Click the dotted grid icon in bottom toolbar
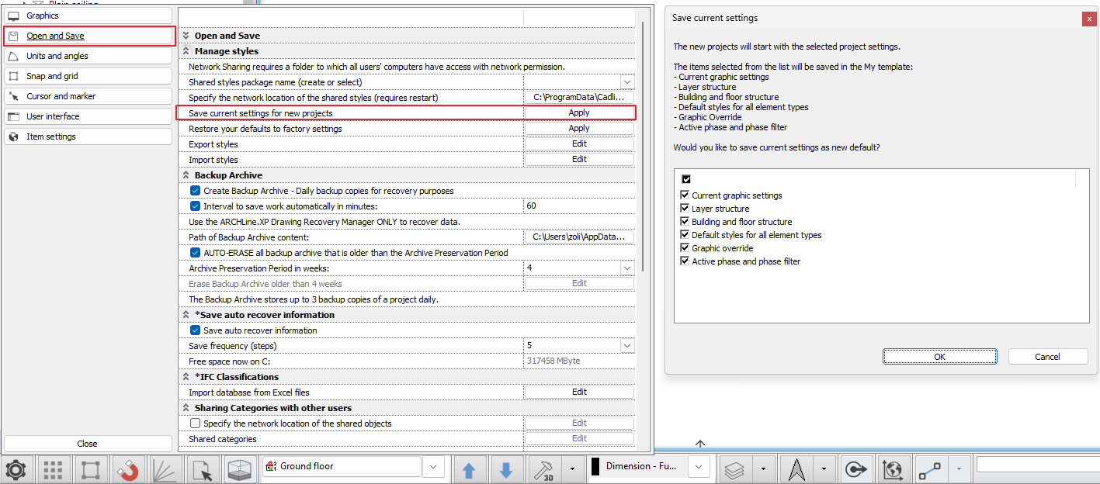The width and height of the screenshot is (1100, 484). click(53, 470)
